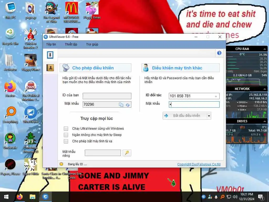The image size is (269, 202).
Task: Open the Thiết lập menu
Action: (71, 44)
